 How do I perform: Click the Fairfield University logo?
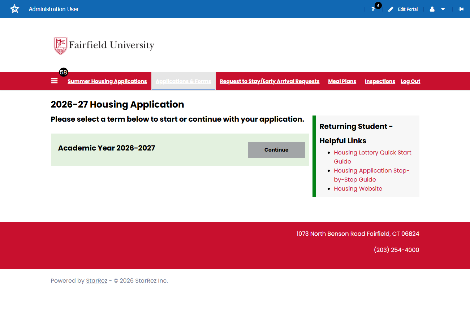pyautogui.click(x=104, y=45)
